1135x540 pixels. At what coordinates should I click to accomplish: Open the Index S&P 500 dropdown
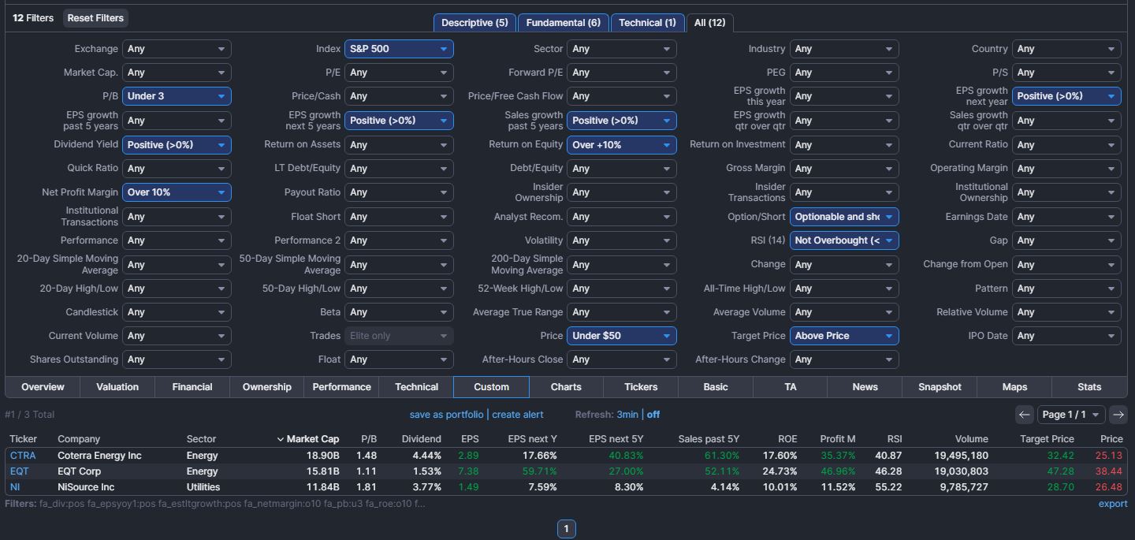(x=399, y=49)
